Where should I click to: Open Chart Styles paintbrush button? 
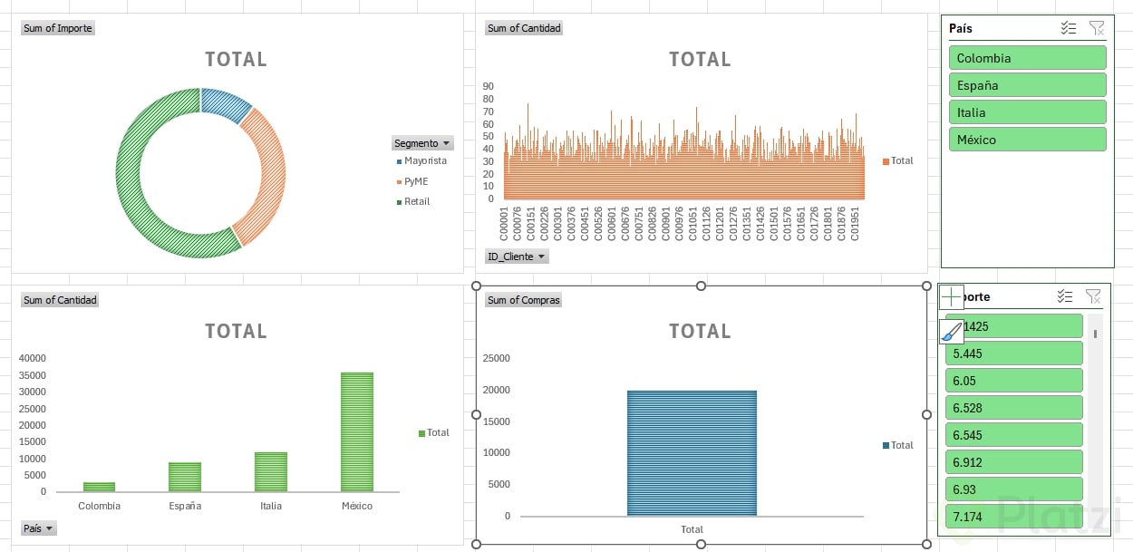[x=951, y=333]
